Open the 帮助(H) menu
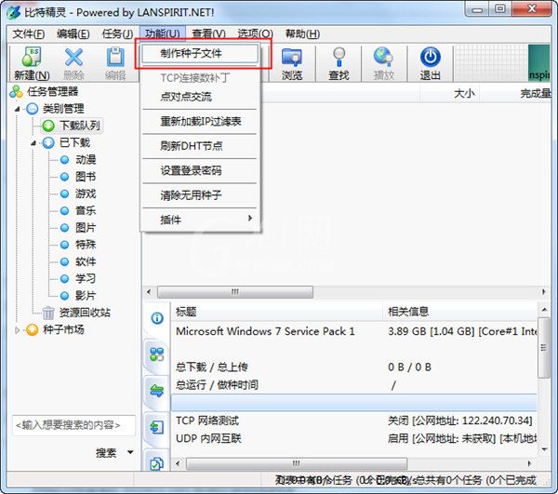The height and width of the screenshot is (494, 558). coord(302,33)
